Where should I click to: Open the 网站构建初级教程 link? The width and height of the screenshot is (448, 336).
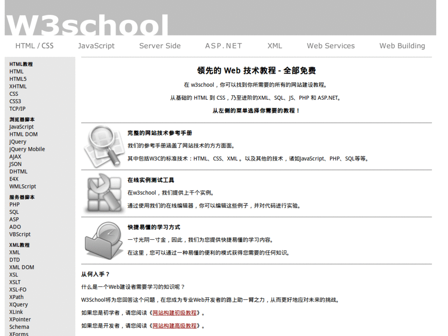pos(174,313)
